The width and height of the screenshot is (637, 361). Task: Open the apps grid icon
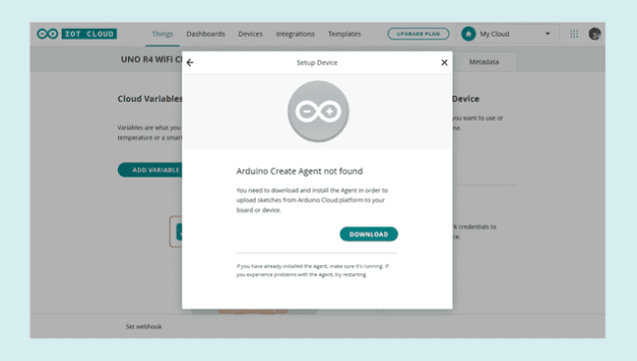pyautogui.click(x=574, y=34)
